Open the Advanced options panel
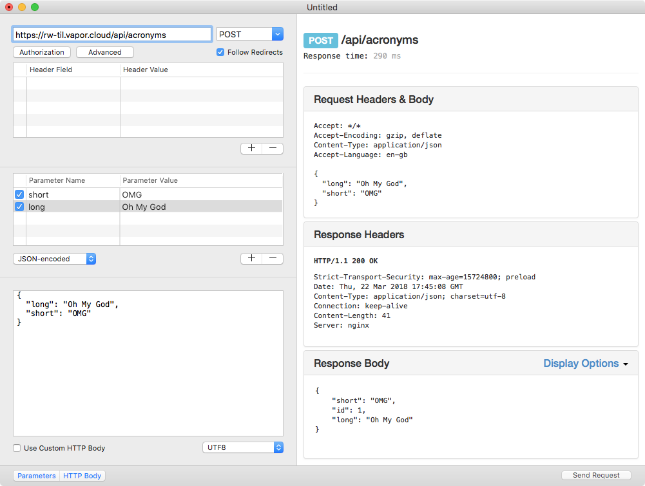 [x=104, y=52]
